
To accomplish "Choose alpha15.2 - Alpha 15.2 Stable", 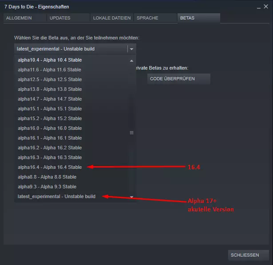I will 72,118.
